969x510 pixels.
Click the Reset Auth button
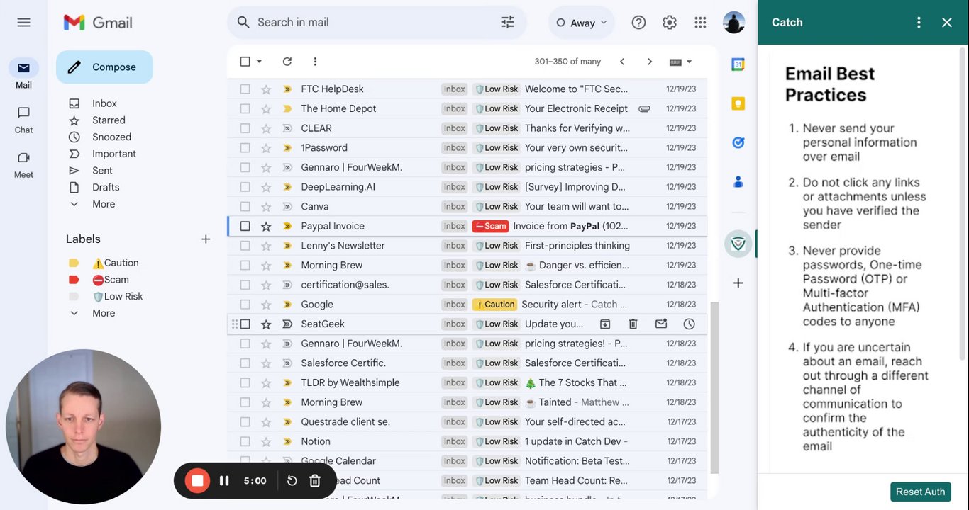pos(920,492)
